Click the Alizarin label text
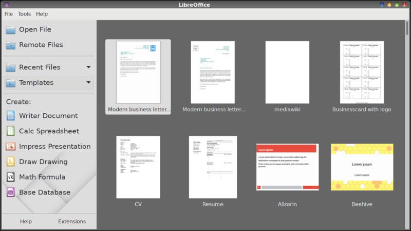The height and width of the screenshot is (231, 411). 287,204
